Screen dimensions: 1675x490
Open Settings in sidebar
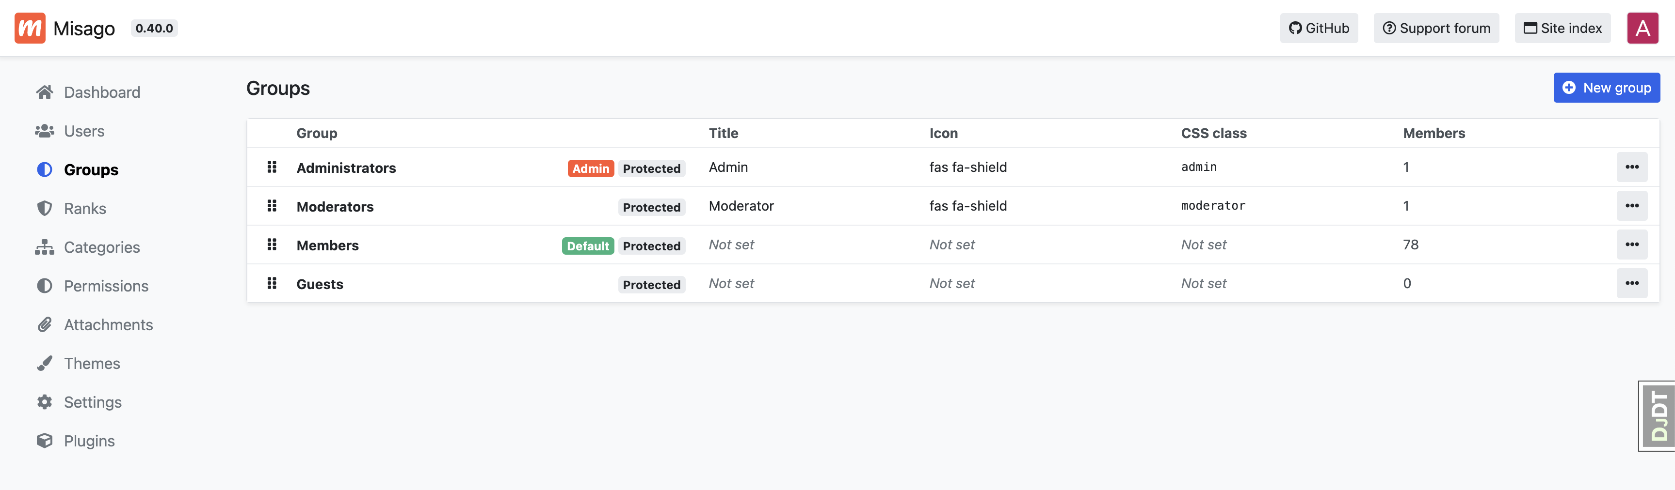92,402
